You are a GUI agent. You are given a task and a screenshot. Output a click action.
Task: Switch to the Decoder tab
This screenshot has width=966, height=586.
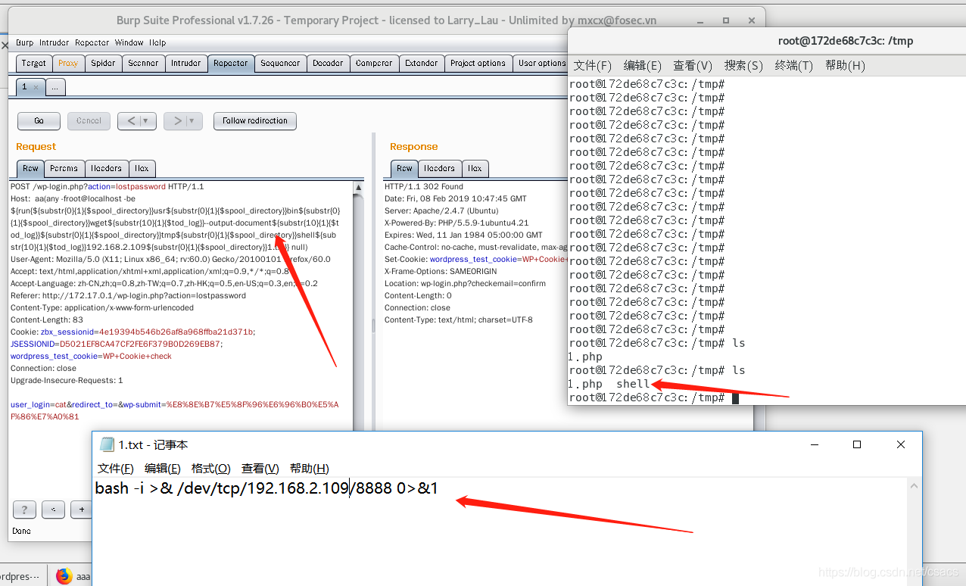point(328,64)
